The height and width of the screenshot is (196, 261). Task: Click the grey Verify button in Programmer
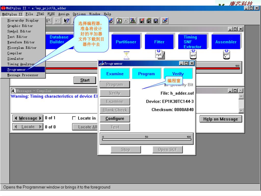click(115, 93)
